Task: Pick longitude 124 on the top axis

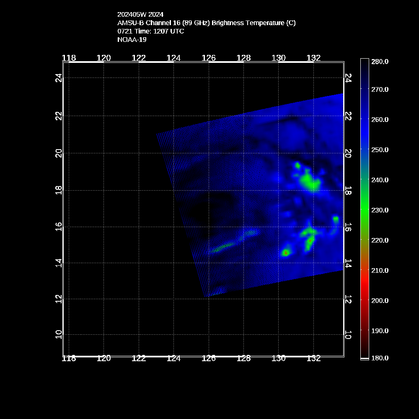Action: tap(174, 58)
